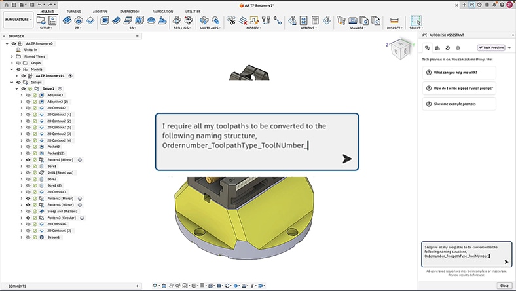Click the Orbit icon in bottom navigation bar
This screenshot has height=291, width=516.
coord(155,286)
